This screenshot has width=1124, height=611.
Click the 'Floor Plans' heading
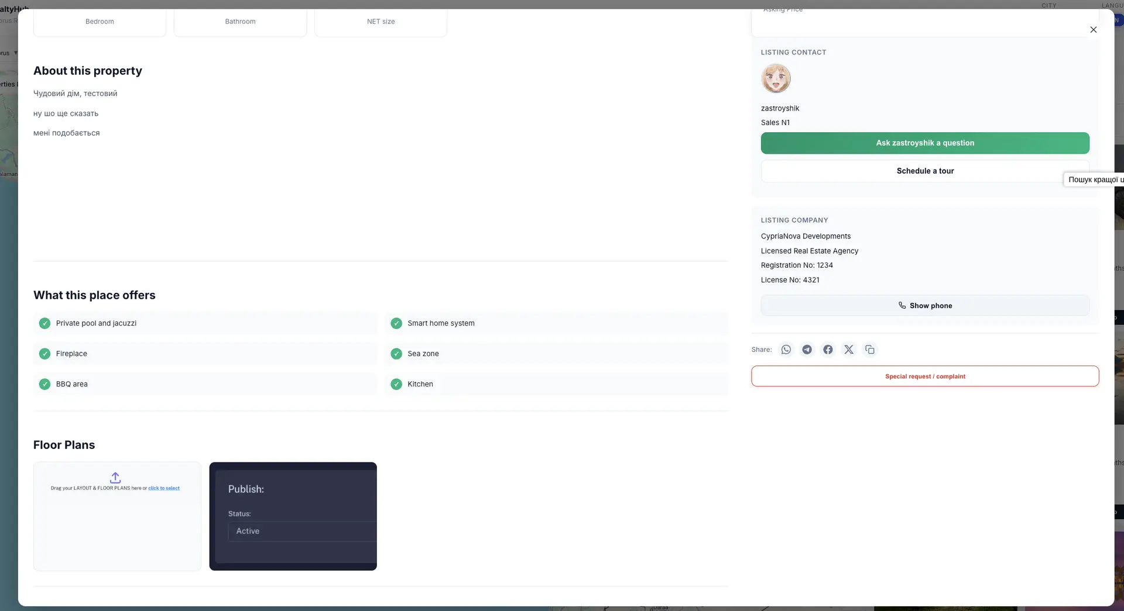coord(64,445)
